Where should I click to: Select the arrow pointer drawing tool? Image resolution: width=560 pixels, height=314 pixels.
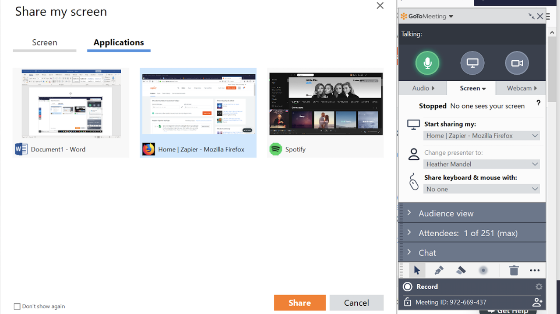tap(416, 270)
